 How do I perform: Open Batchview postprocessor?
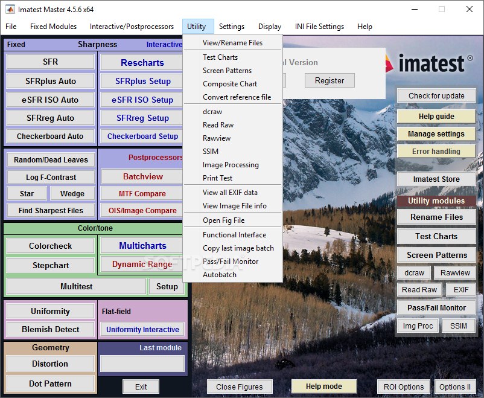point(142,176)
